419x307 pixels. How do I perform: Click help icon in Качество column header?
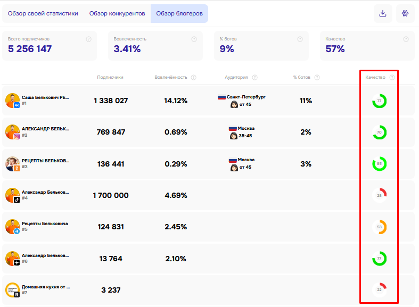[392, 78]
